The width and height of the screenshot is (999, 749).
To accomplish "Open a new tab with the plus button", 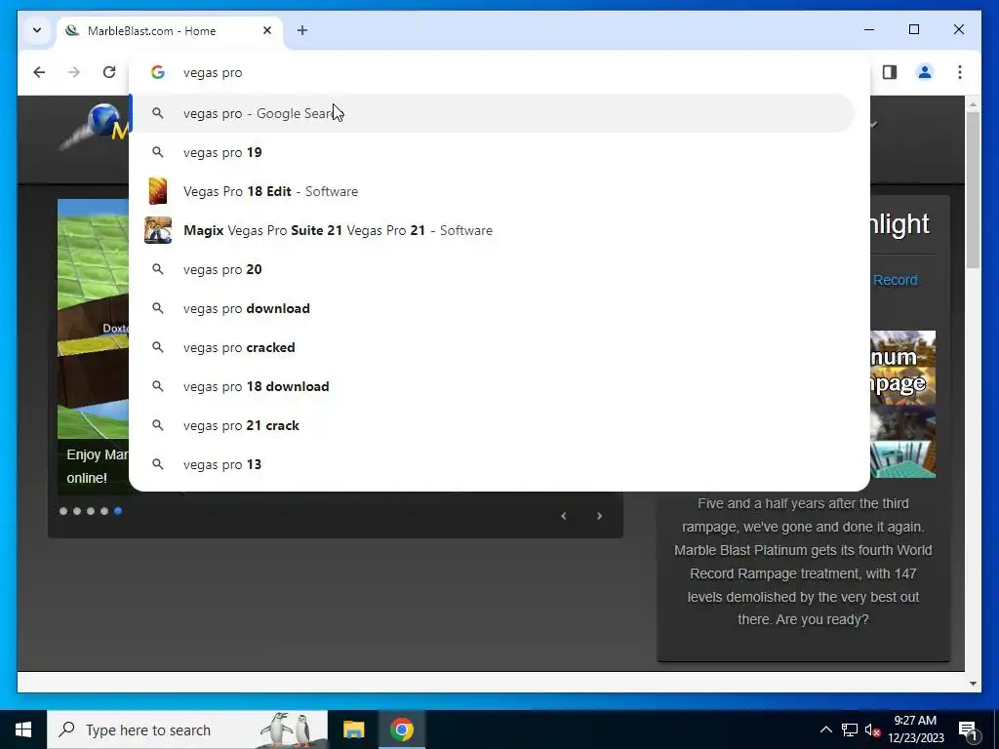I will (302, 30).
